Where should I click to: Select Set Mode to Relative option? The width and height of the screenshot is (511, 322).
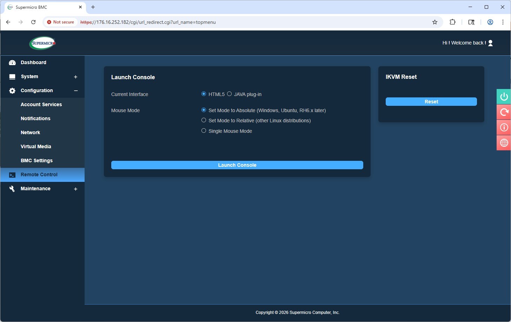coord(204,120)
